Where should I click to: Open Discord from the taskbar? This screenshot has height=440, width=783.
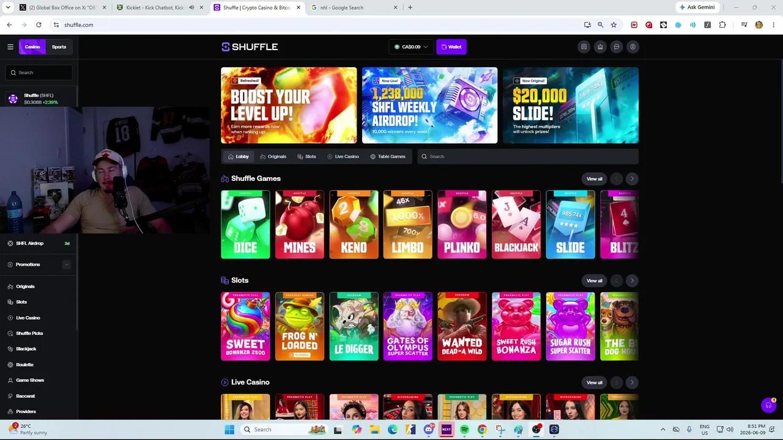coord(429,430)
